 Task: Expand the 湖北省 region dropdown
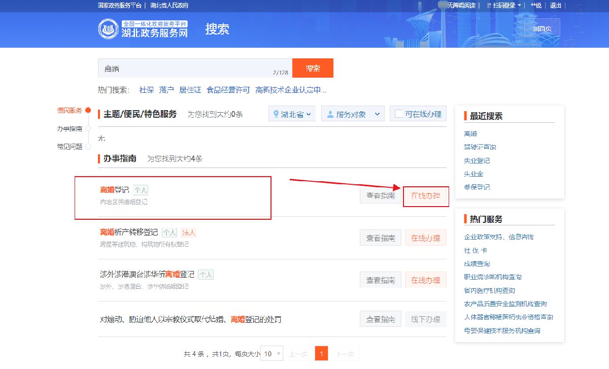(x=292, y=114)
